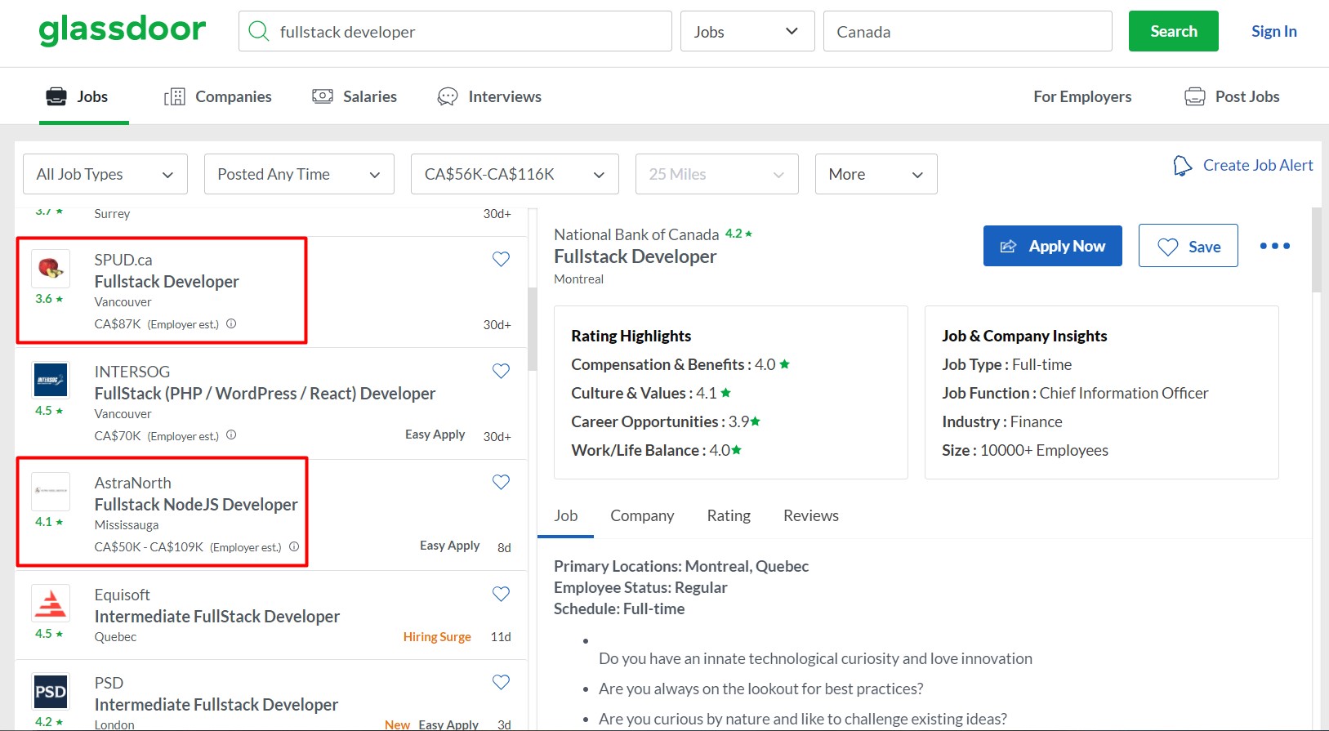Click Easy Apply on the AstraNorth listing
Viewport: 1329px width, 731px height.
[450, 546]
